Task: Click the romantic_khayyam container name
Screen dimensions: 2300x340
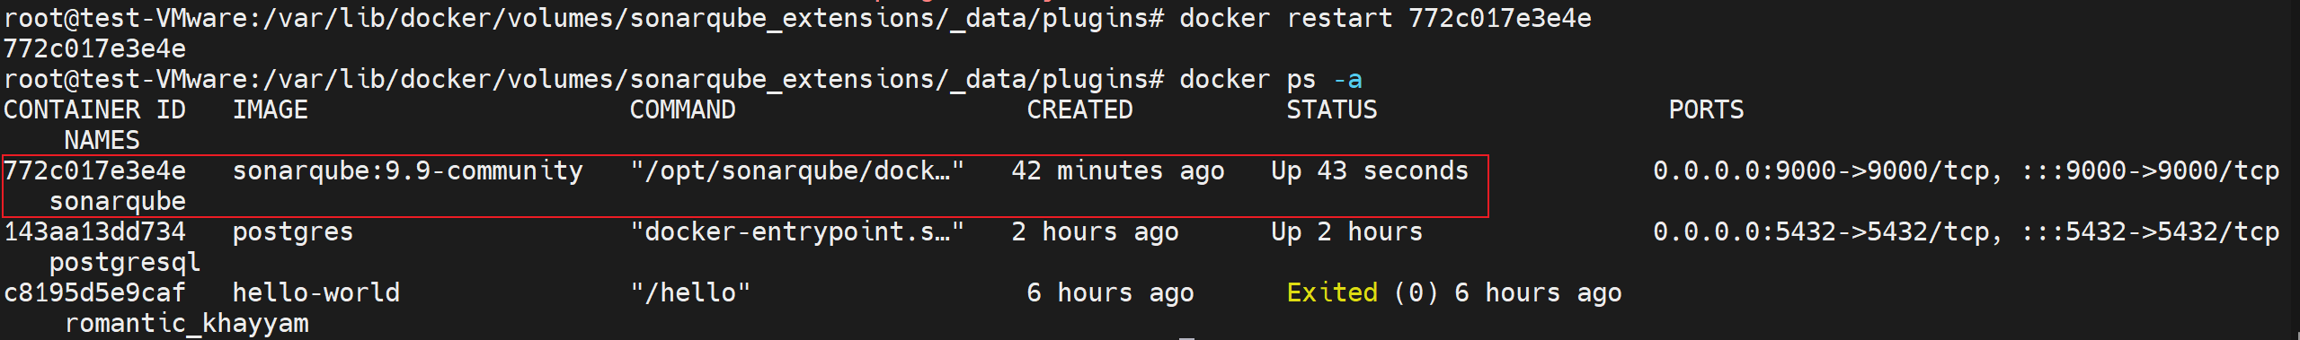Action: pyautogui.click(x=187, y=323)
